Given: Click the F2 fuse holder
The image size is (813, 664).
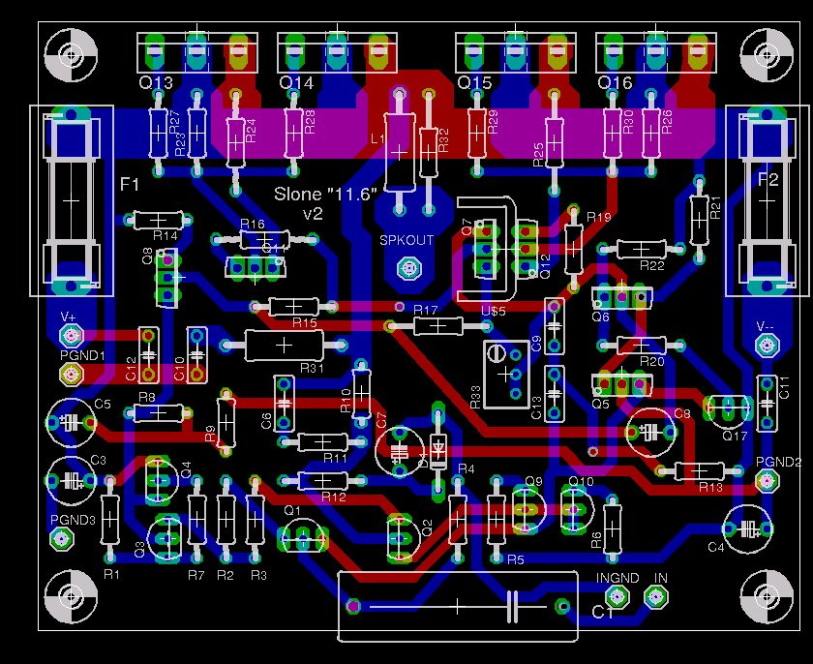Looking at the screenshot, I should point(767,200).
